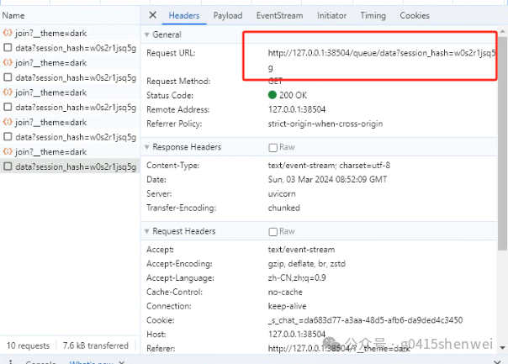This screenshot has height=364, width=508.
Task: Select the highlighted data?session_hash request row
Action: [x=70, y=166]
